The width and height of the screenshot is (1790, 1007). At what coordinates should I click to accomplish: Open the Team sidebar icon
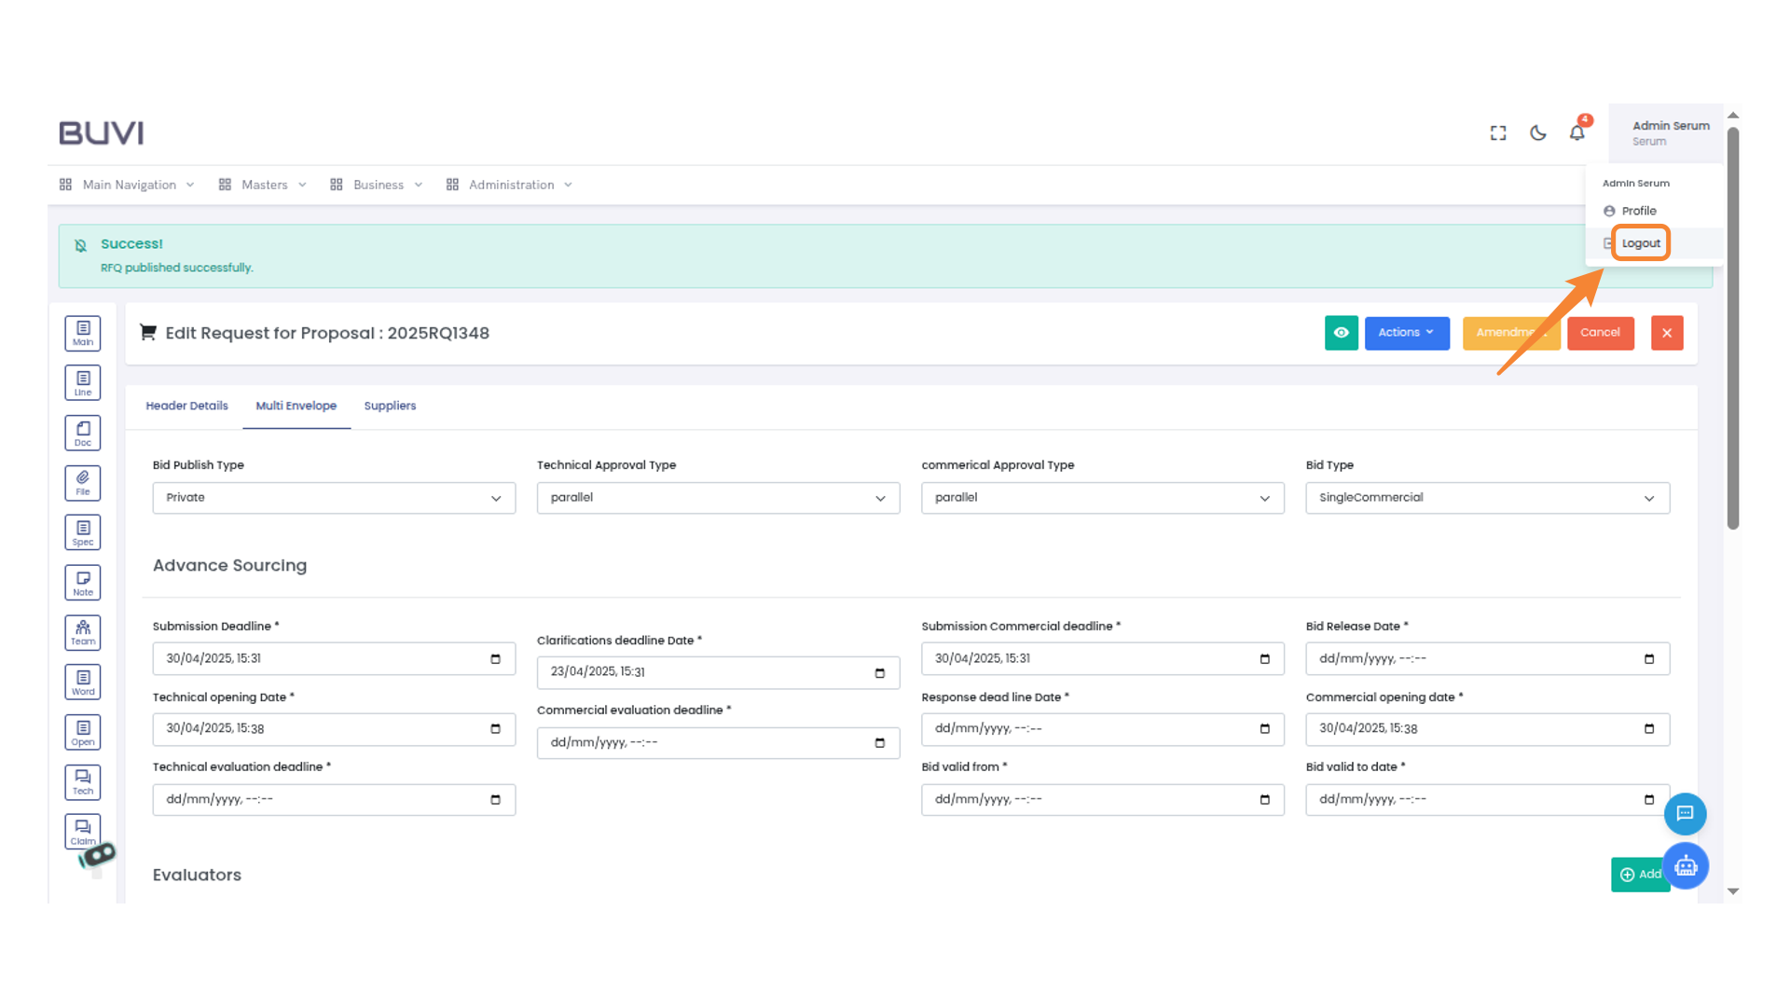click(x=83, y=632)
